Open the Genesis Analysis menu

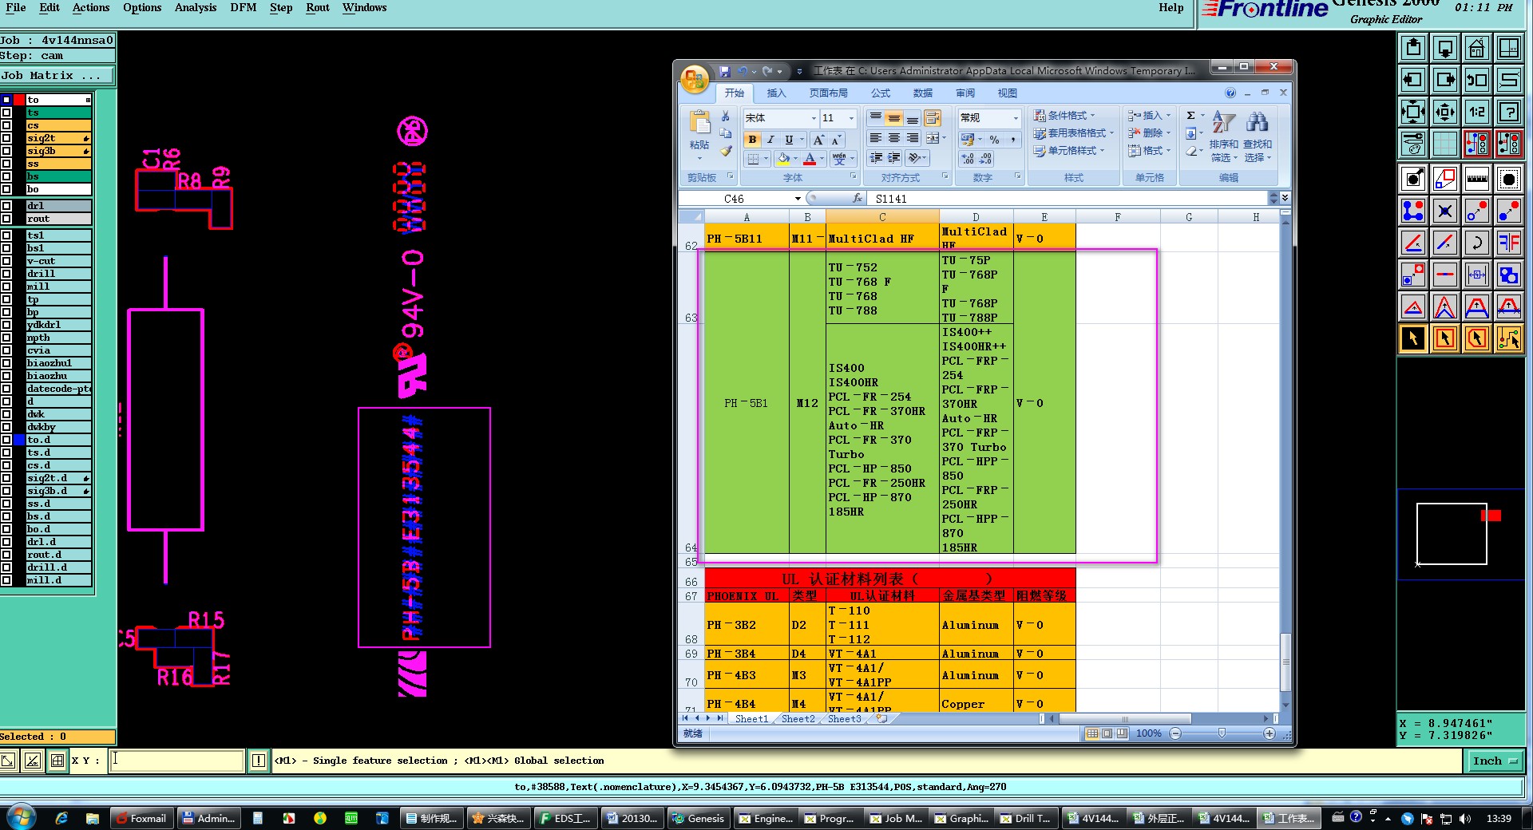click(x=196, y=8)
